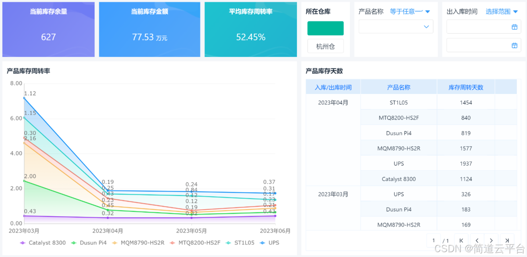The height and width of the screenshot is (257, 527).
Task: Select the 杭州仓 warehouse filter
Action: coord(325,46)
